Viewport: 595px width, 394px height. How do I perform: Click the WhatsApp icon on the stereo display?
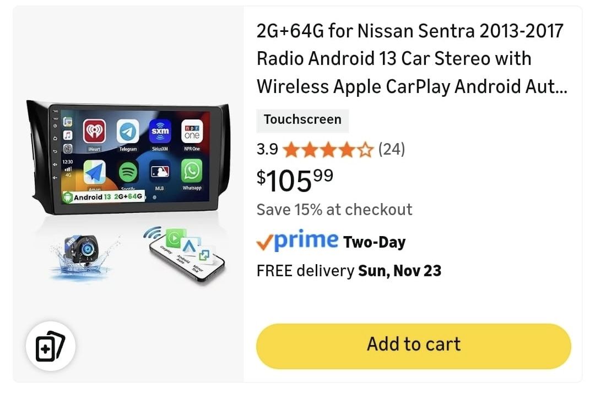[192, 172]
